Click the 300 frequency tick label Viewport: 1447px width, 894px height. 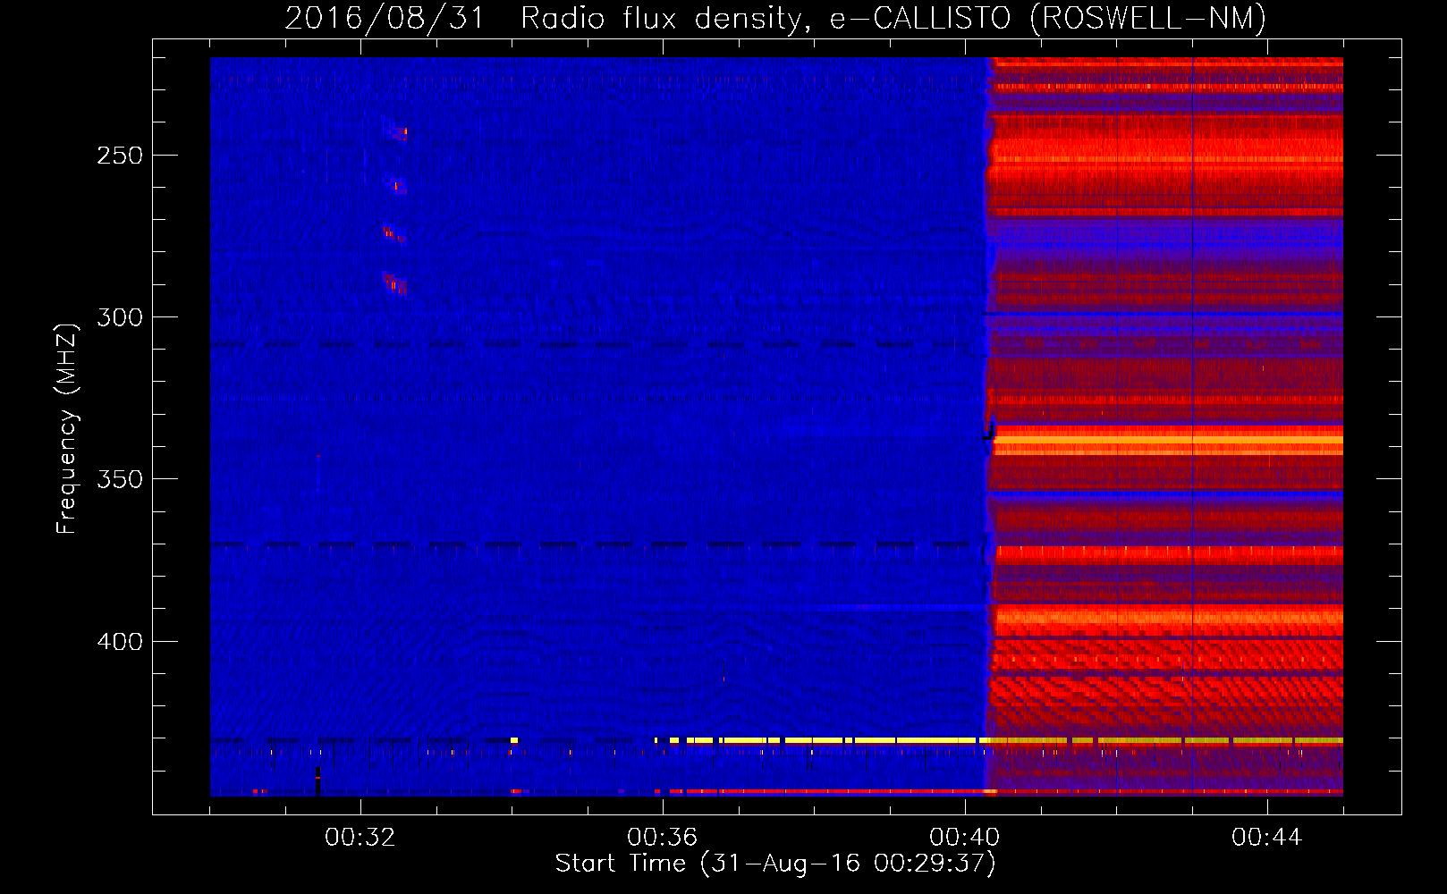120,317
